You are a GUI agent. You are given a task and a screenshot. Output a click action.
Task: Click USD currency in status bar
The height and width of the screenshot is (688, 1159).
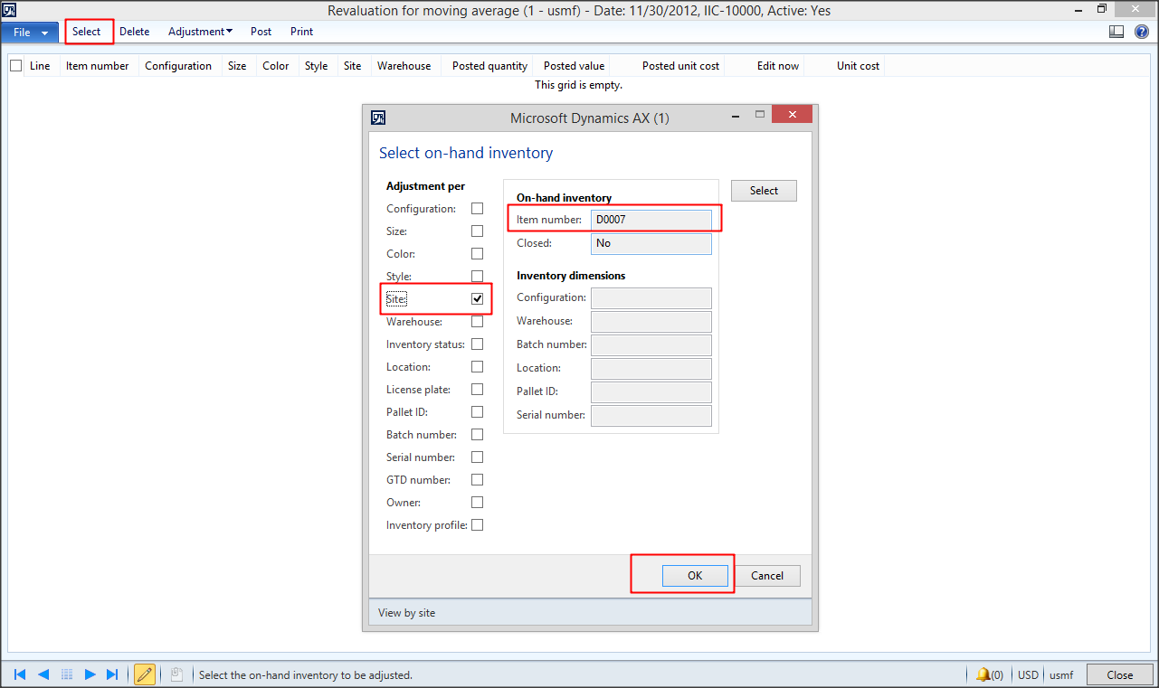coord(1028,674)
